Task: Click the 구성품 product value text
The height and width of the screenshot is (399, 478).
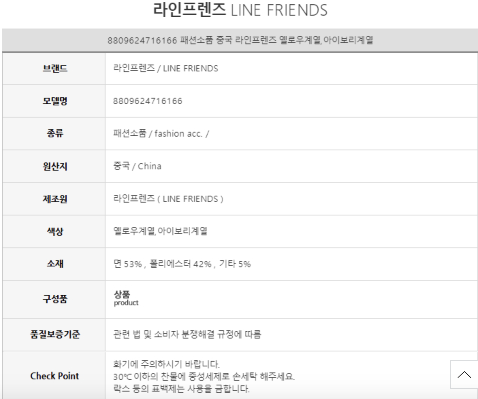Action: [126, 298]
